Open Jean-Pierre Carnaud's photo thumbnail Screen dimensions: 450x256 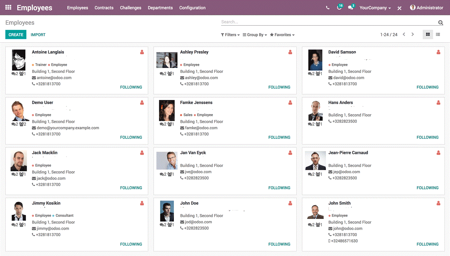pos(315,161)
